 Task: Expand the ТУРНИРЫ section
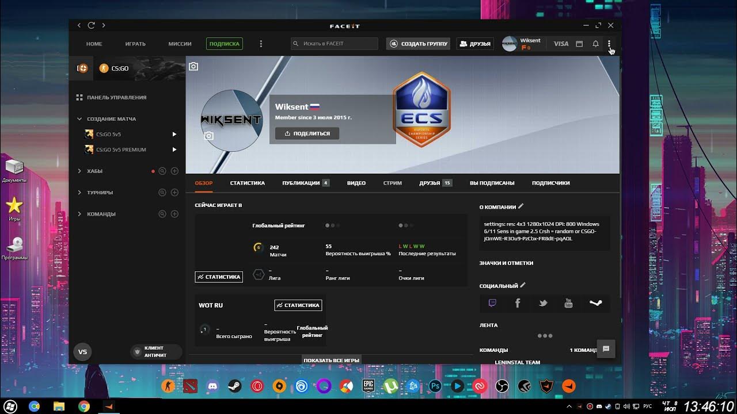click(x=79, y=193)
